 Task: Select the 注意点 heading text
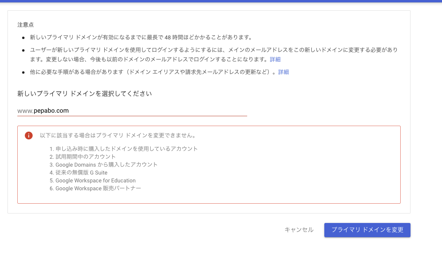pos(22,24)
